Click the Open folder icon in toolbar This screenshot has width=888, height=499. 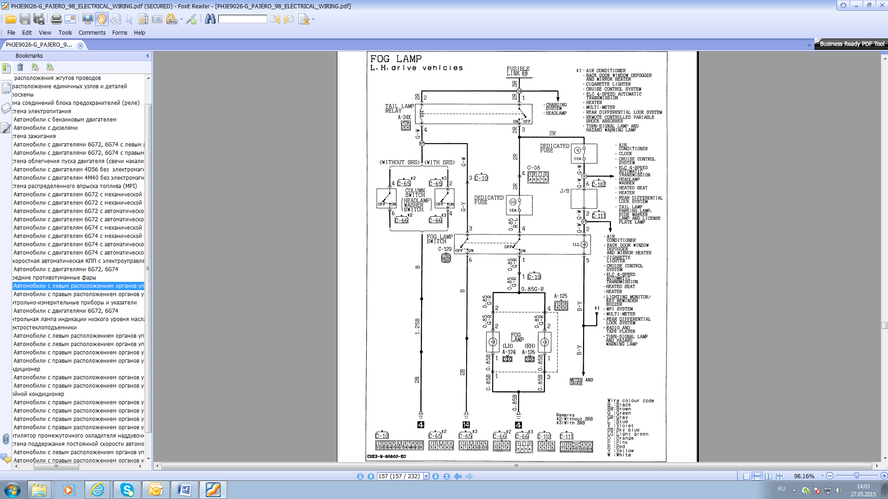[11, 19]
